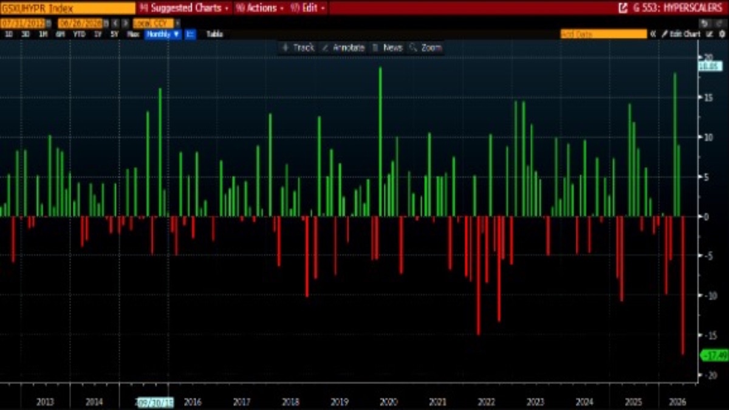Open the Actions menu
The width and height of the screenshot is (729, 410).
click(x=259, y=8)
